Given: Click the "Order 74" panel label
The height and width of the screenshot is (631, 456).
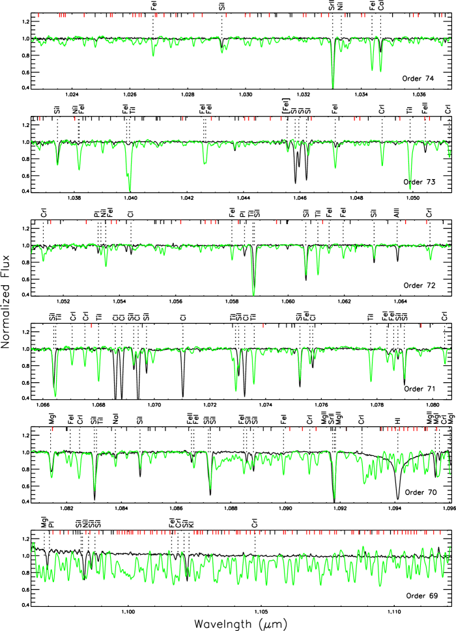Looking at the screenshot, I should [418, 79].
